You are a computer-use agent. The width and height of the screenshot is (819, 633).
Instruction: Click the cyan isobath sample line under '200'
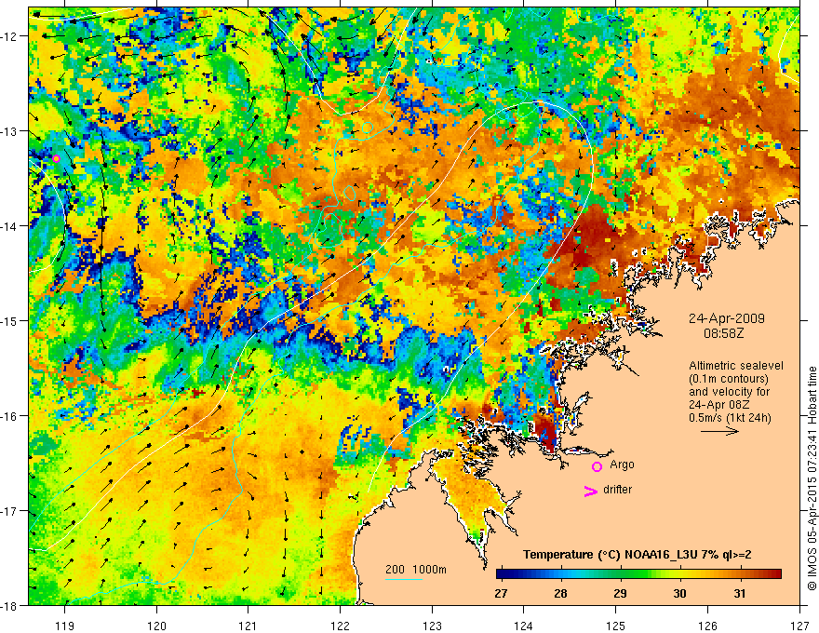coord(404,579)
